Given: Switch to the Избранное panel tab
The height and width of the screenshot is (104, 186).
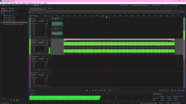Looking at the screenshot, I should click(x=11, y=8).
